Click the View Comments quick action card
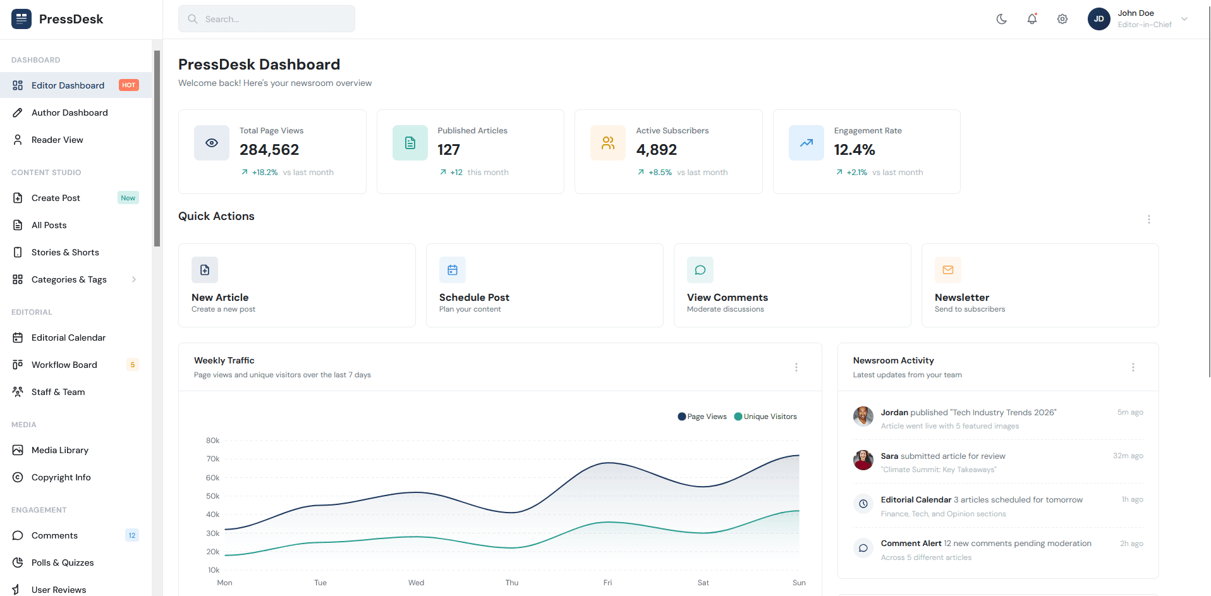The width and height of the screenshot is (1211, 596). pyautogui.click(x=793, y=285)
